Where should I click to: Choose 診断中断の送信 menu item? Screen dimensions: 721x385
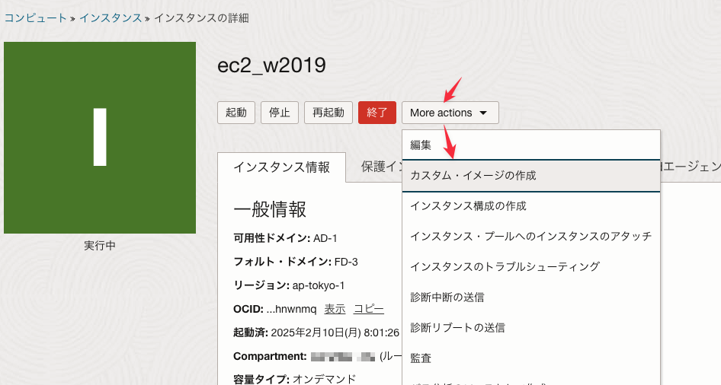[x=531, y=297]
